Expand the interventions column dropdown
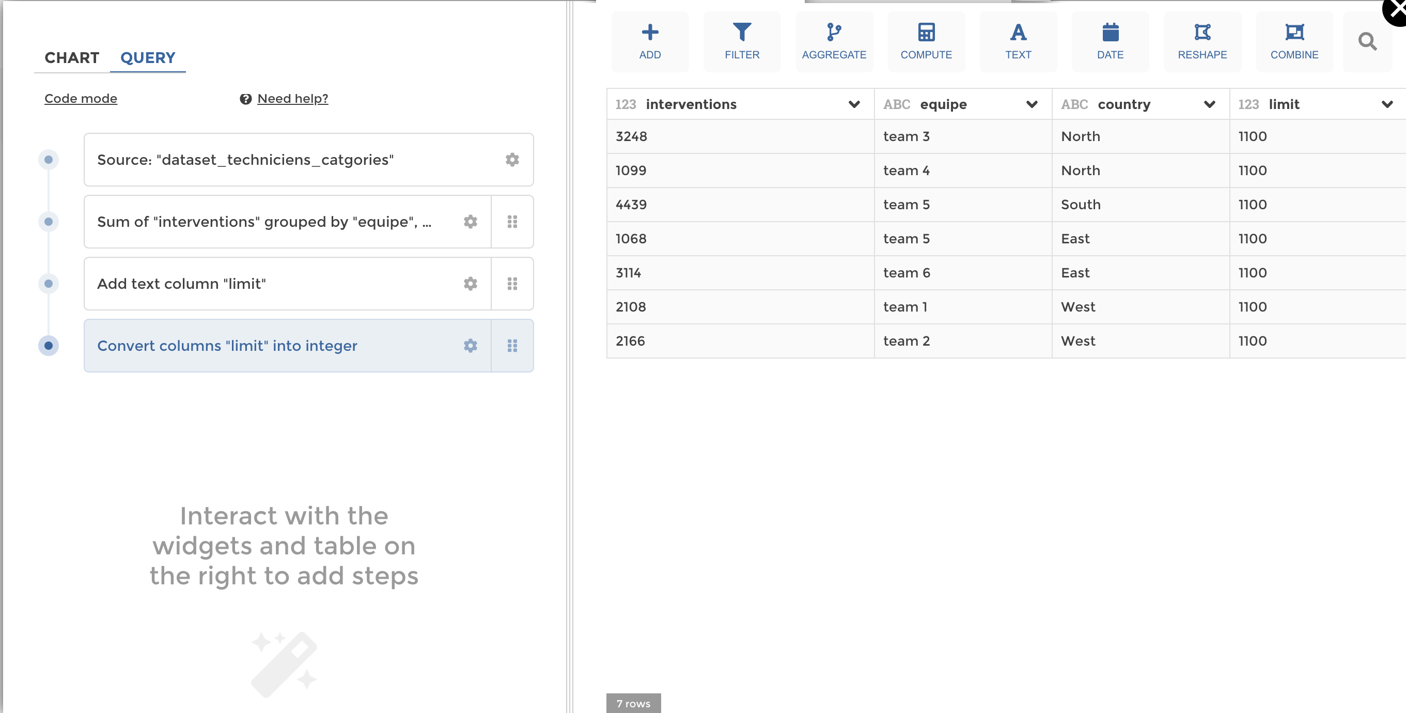The image size is (1406, 713). point(854,104)
